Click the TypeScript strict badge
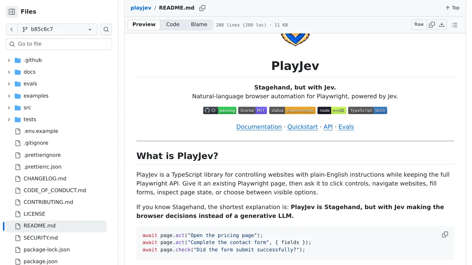 coord(368,110)
